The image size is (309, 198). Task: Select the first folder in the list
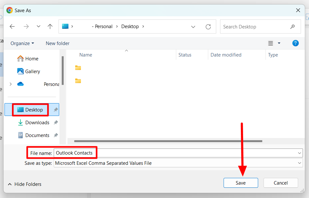(x=78, y=68)
